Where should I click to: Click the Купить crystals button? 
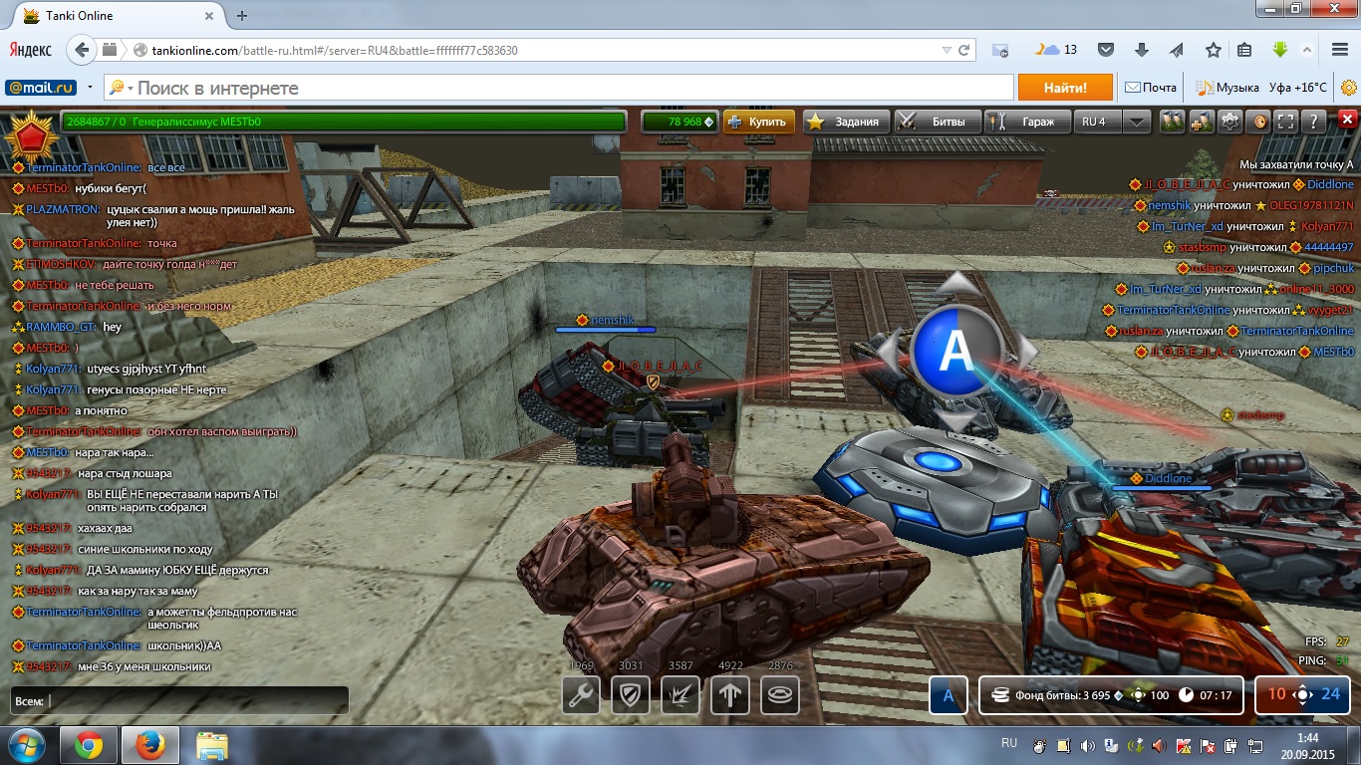point(759,122)
